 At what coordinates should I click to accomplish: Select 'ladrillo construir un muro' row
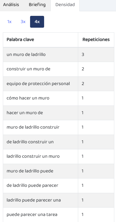point(58,157)
